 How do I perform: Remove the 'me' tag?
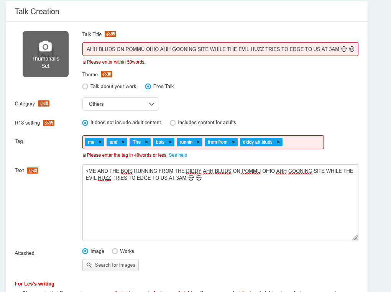pyautogui.click(x=100, y=142)
